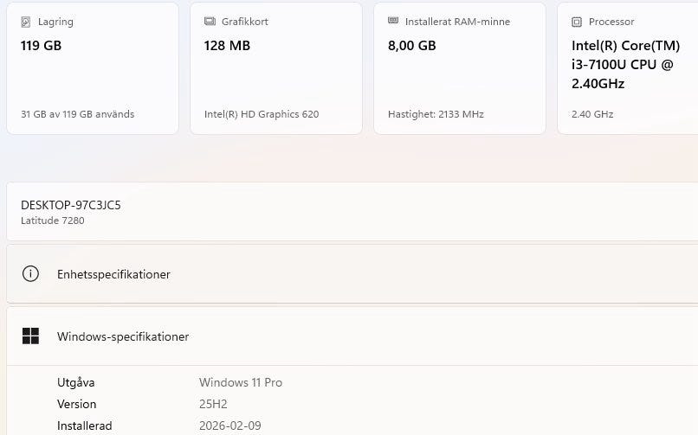The height and width of the screenshot is (435, 698).
Task: Expand the Enhetsspecifikationer section
Action: [x=346, y=274]
